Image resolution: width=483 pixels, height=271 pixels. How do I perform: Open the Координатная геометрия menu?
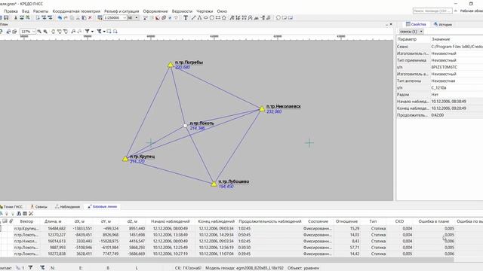76,11
